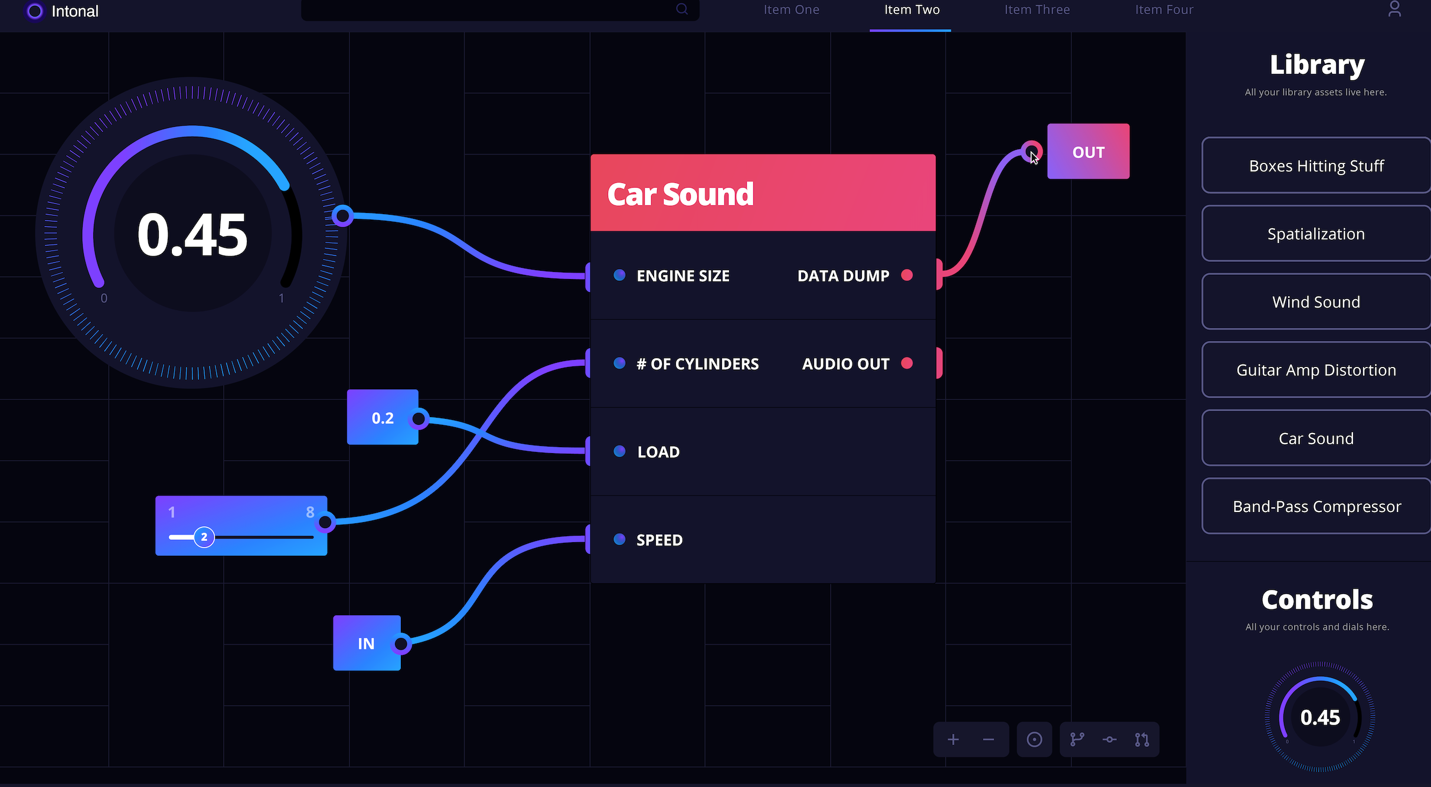Click the center view target icon

click(1034, 739)
